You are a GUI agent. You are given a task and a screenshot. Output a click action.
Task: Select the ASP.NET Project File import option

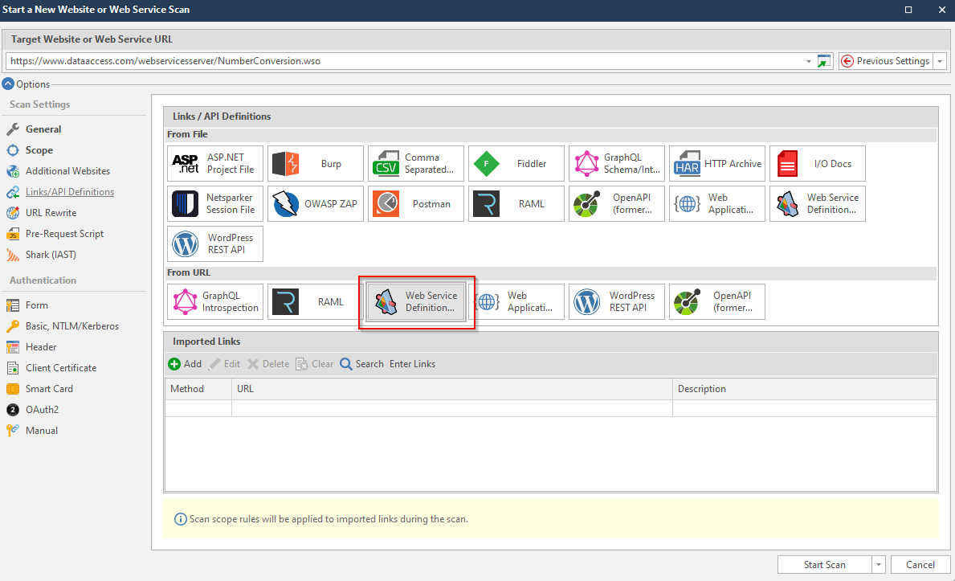point(214,163)
